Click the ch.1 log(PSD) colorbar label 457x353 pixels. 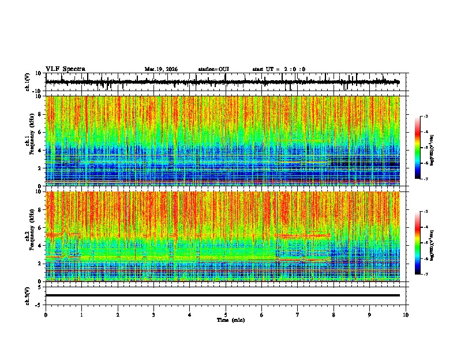[x=432, y=150]
